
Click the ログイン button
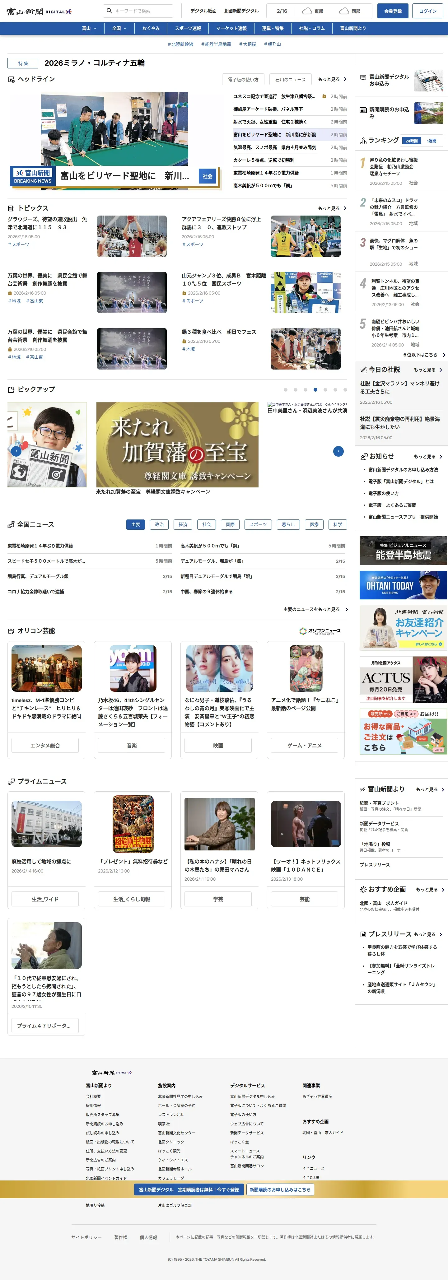427,11
